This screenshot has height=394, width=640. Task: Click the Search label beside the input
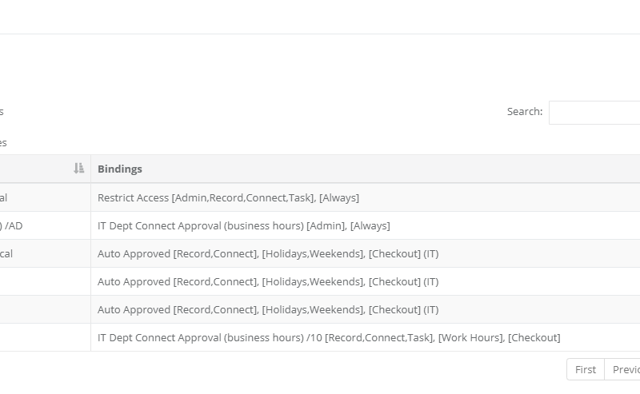(x=524, y=112)
